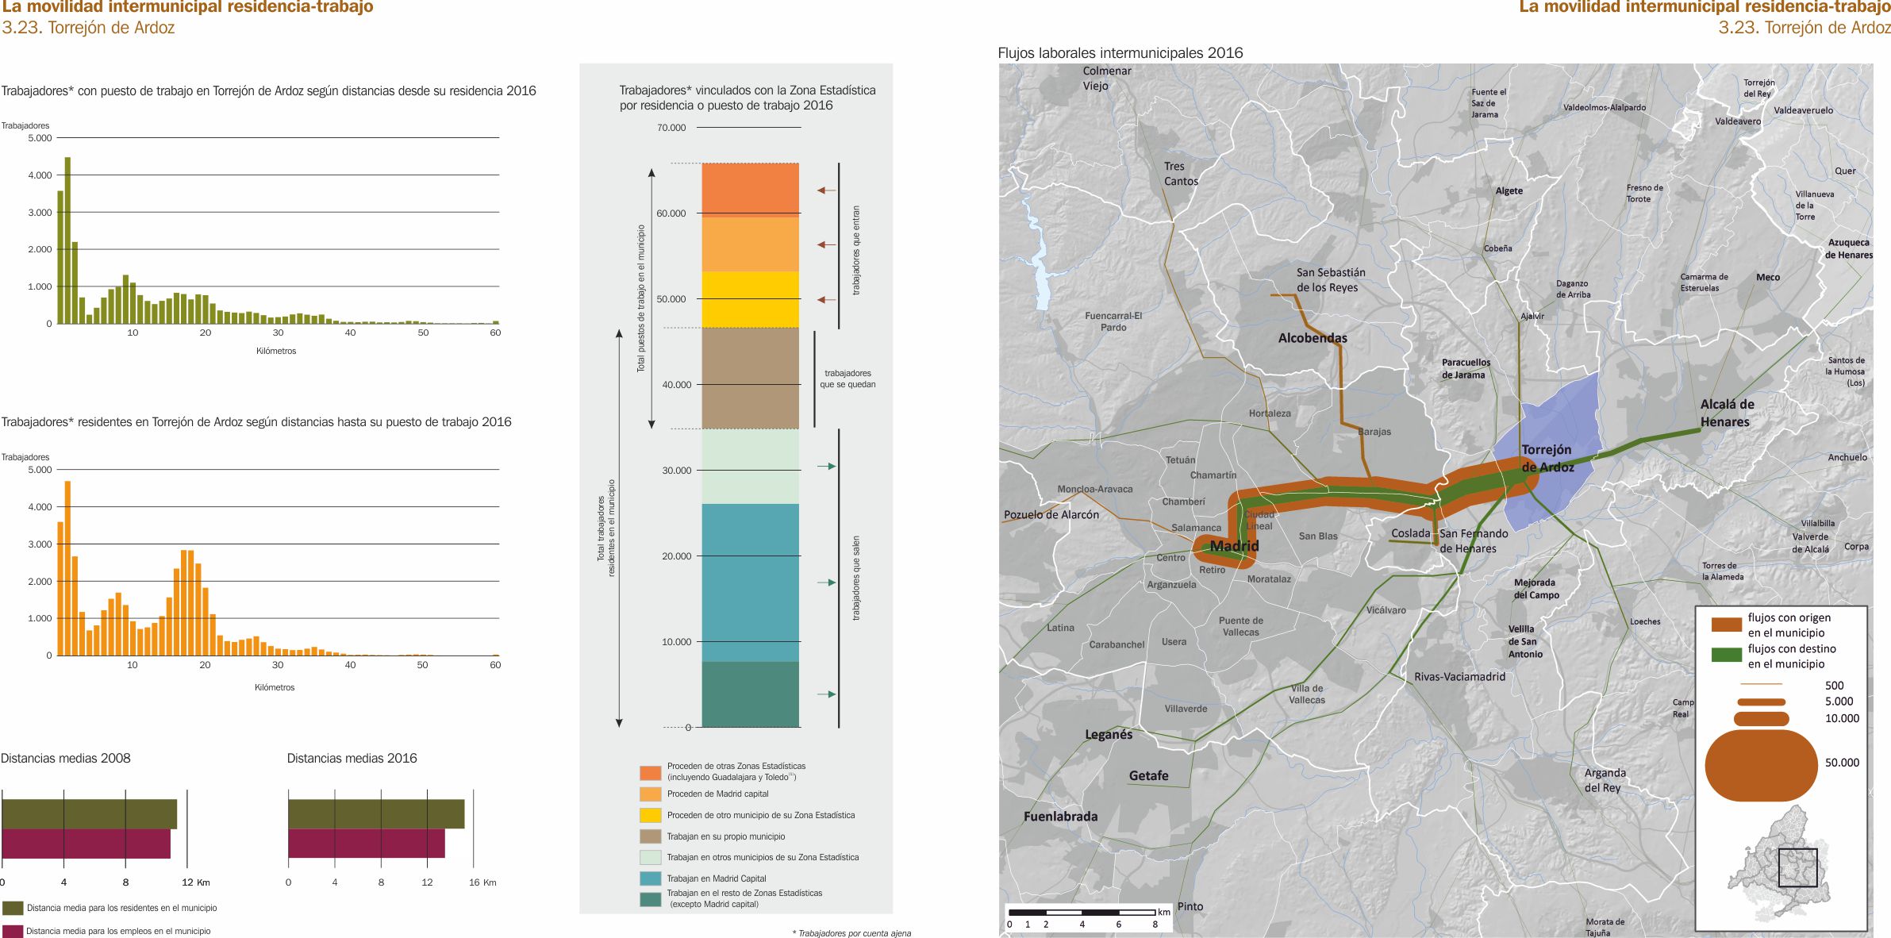The height and width of the screenshot is (938, 1891).
Task: Click the maroon 'Distancia media para los empleos' swatch
Action: click(x=12, y=931)
